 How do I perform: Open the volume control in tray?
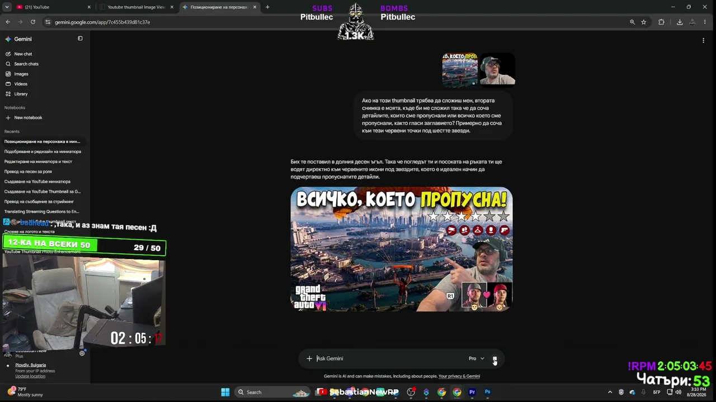(x=678, y=392)
